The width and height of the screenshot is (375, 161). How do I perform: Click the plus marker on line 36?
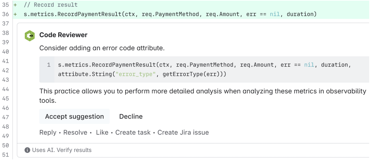[15, 14]
